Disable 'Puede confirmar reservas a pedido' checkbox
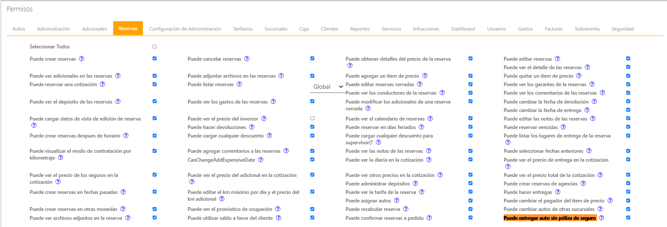The width and height of the screenshot is (667, 227). pos(470,218)
